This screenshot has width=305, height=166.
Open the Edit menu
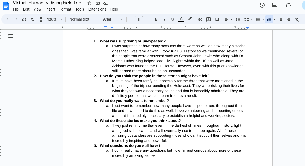[x=26, y=9]
